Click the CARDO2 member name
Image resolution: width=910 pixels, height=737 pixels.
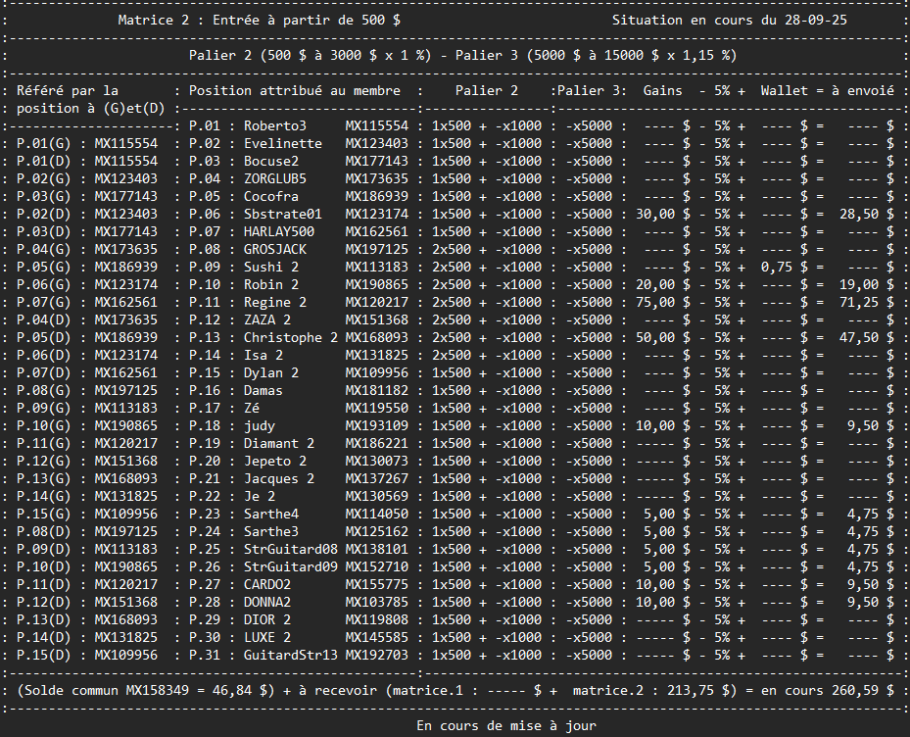click(267, 584)
